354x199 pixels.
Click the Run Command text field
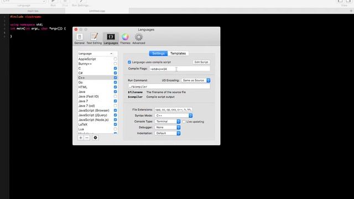tap(169, 87)
